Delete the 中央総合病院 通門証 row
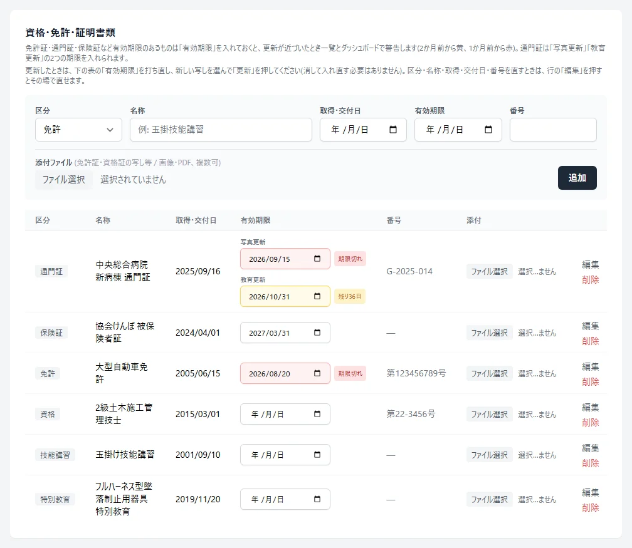The height and width of the screenshot is (548, 632). 591,280
